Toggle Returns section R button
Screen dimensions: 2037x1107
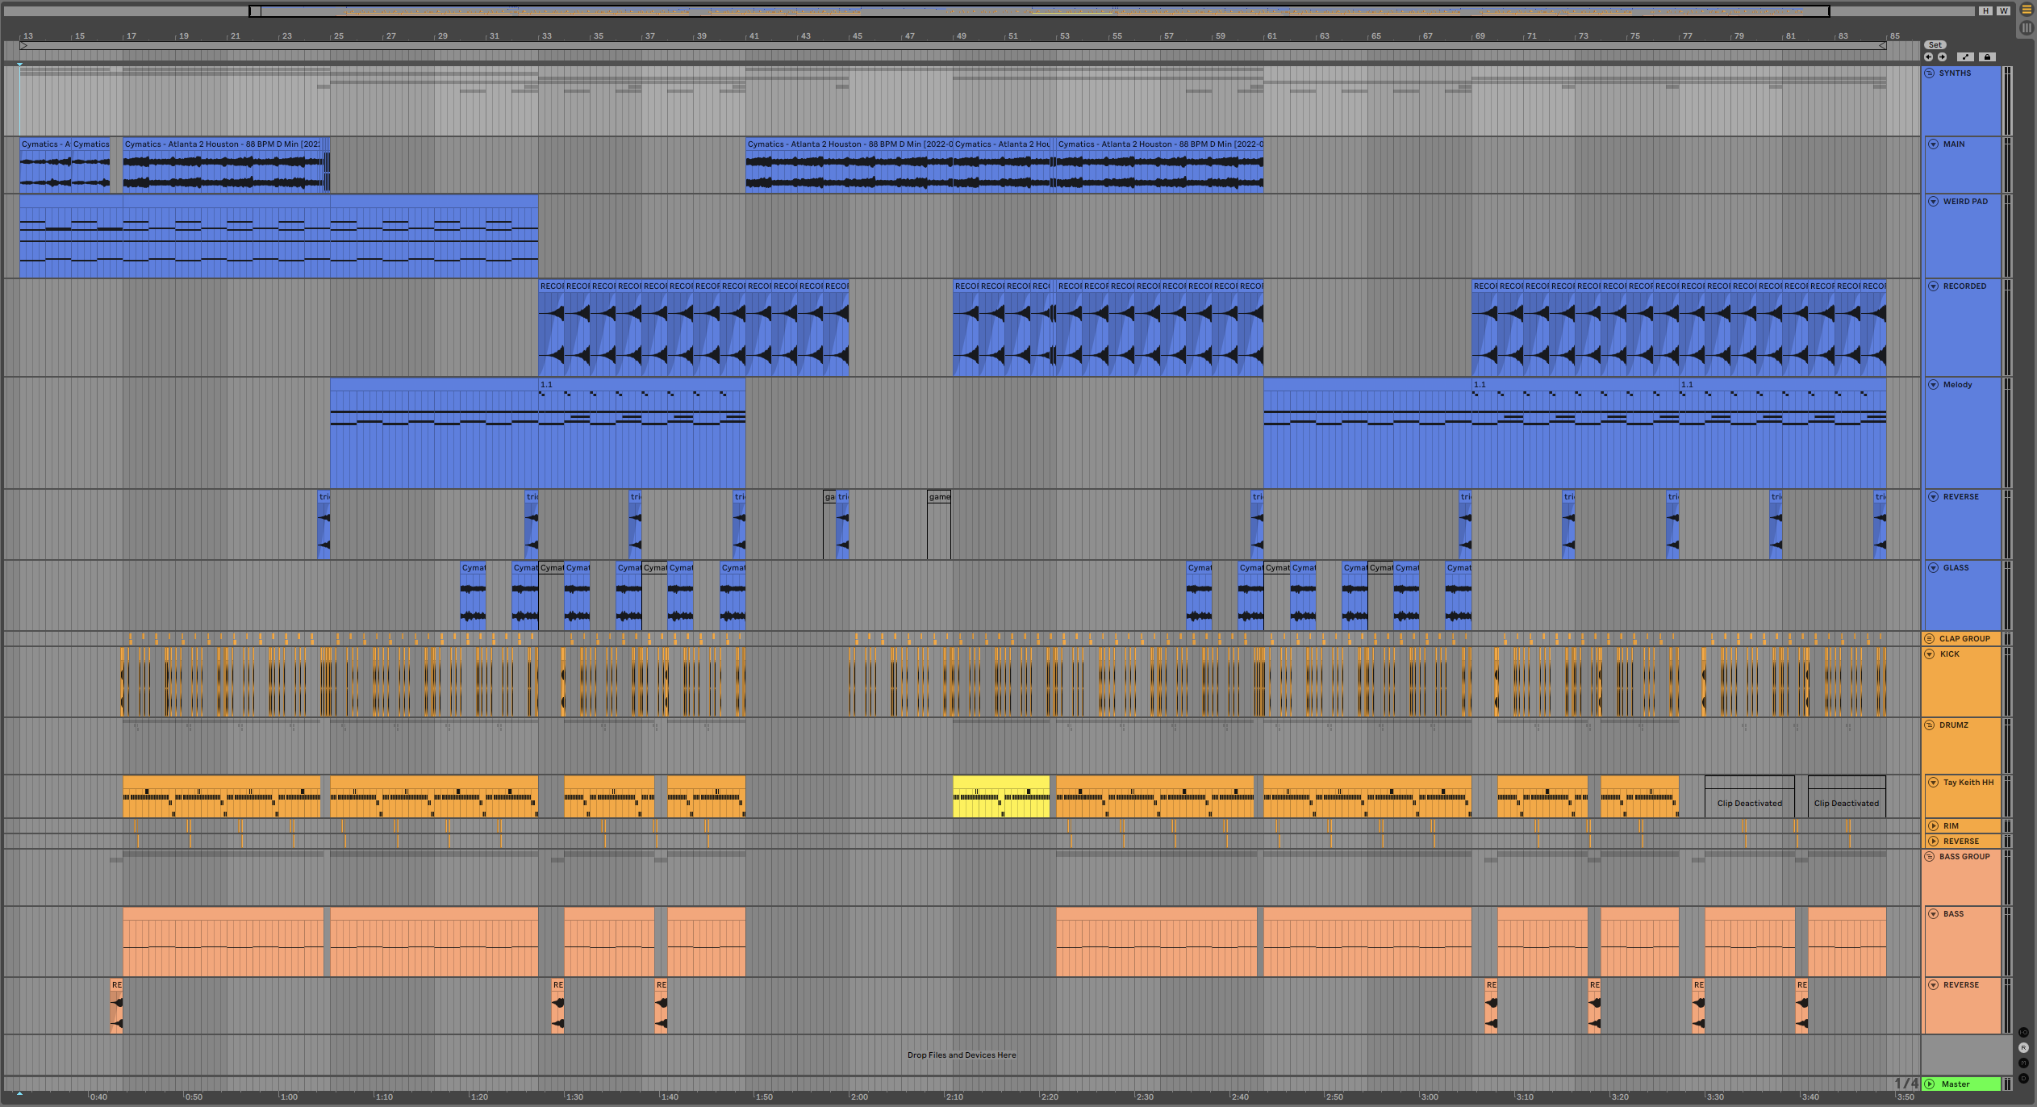(x=2023, y=1048)
